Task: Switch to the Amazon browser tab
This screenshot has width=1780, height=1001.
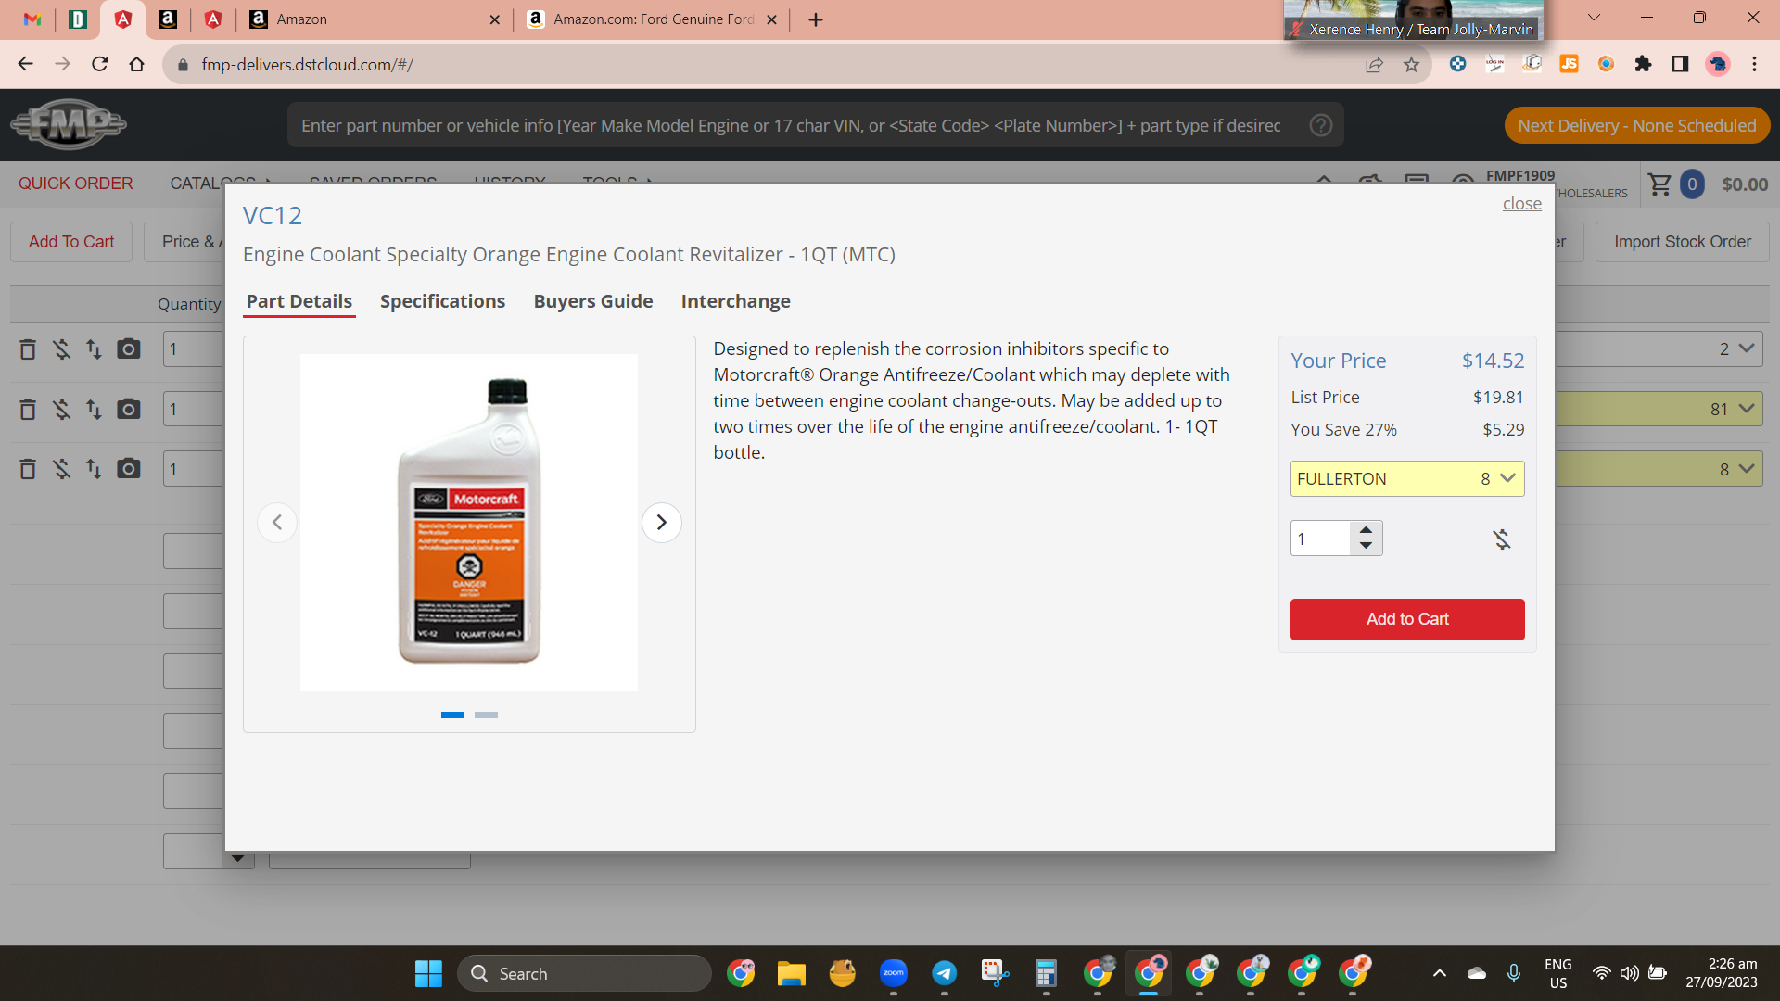Action: point(375,19)
